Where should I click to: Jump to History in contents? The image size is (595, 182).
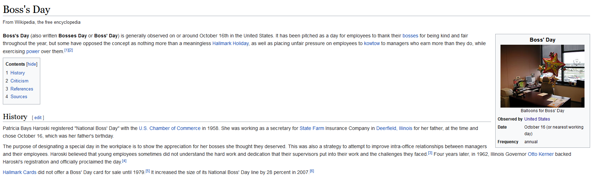coord(17,73)
